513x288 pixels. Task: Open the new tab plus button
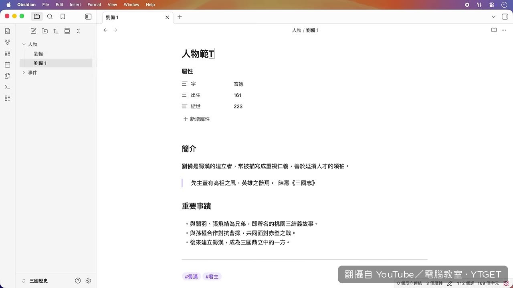180,17
